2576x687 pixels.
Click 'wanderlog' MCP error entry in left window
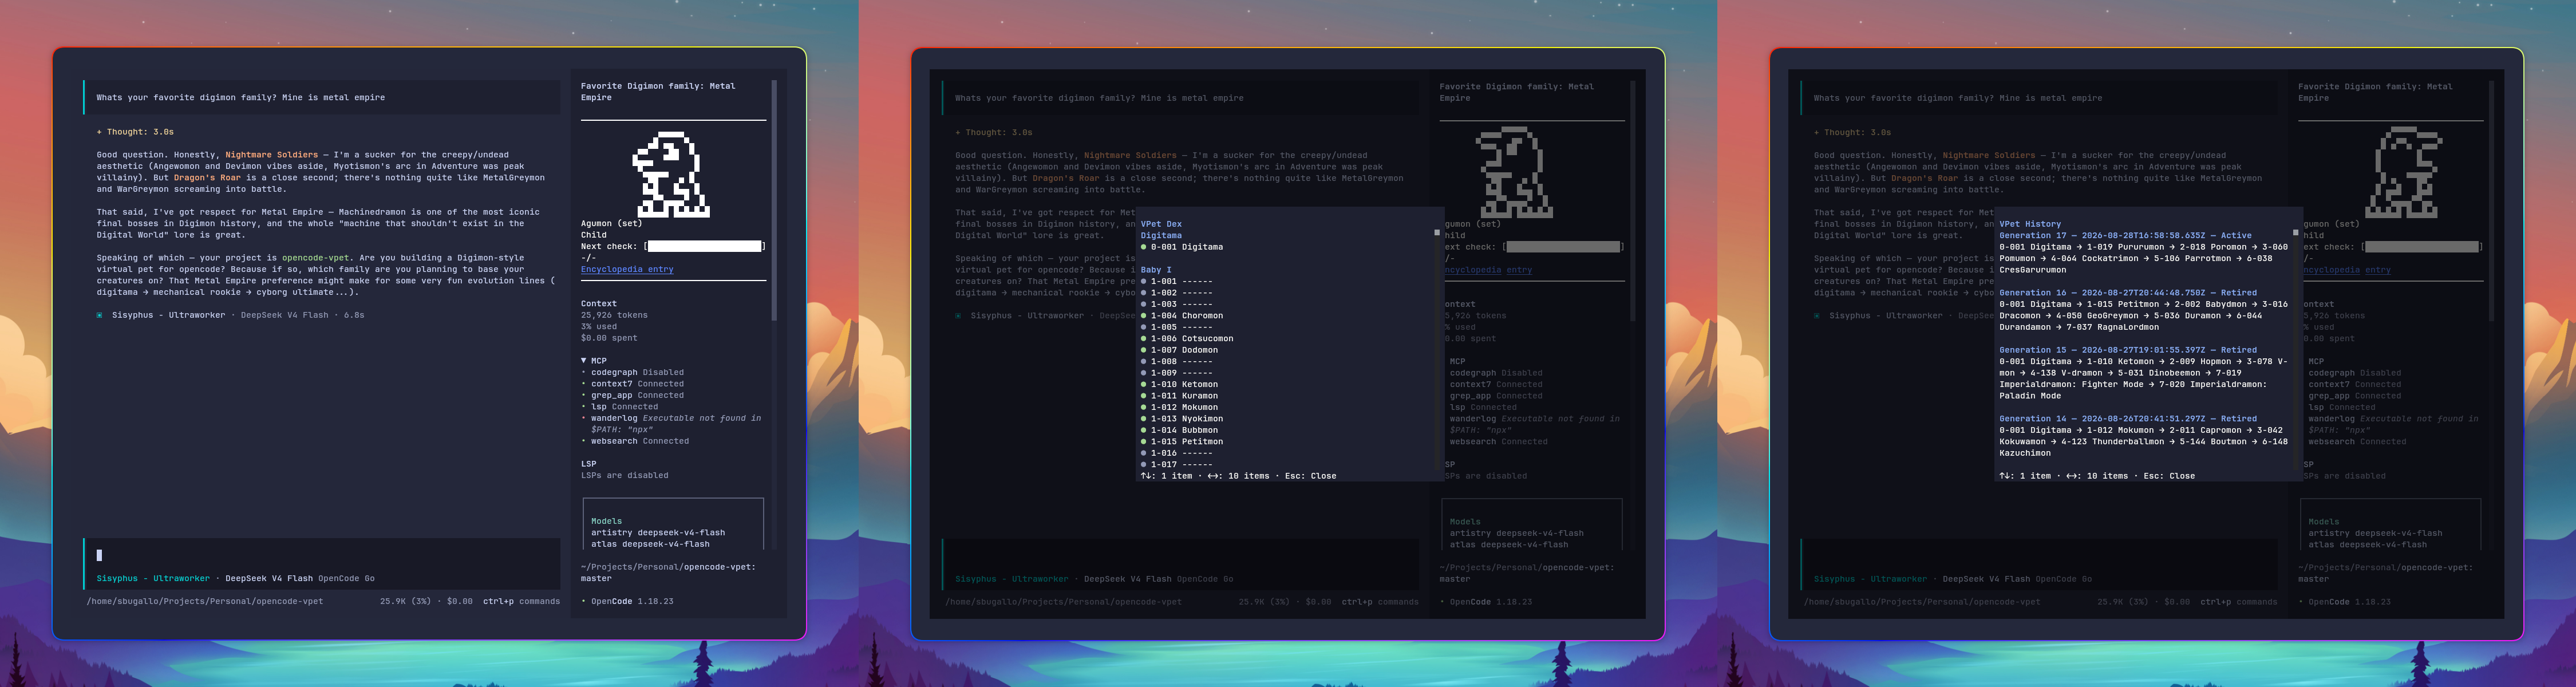675,424
